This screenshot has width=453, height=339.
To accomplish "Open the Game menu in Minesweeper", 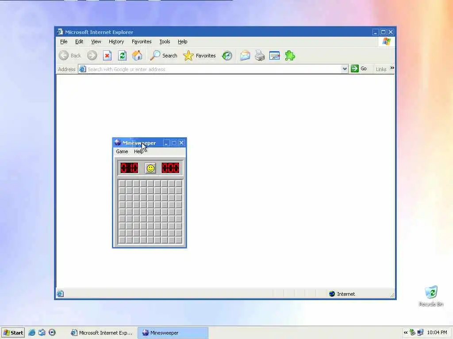I will (x=122, y=151).
